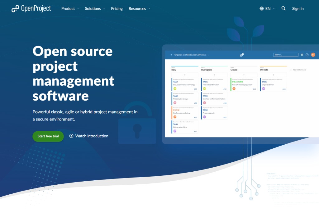Click the JP user avatar
This screenshot has height=212, width=319.
point(313,54)
